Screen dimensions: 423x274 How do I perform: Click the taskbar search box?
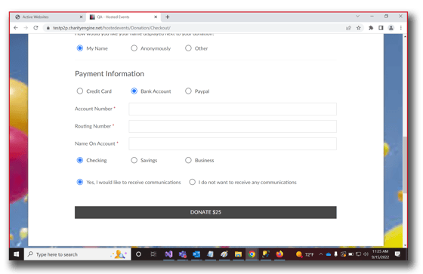(x=78, y=254)
